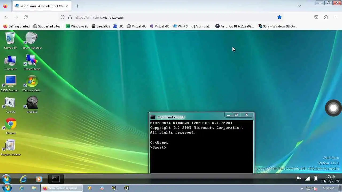
Task: Open a new tab with the plus button
Action: click(x=77, y=6)
